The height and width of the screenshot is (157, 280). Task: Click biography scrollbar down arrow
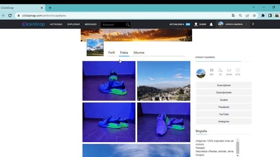click(x=238, y=155)
